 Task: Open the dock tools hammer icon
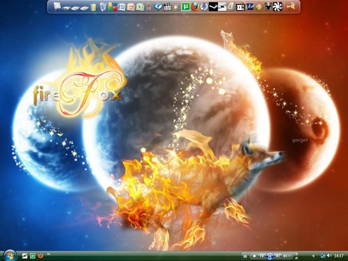(291, 7)
